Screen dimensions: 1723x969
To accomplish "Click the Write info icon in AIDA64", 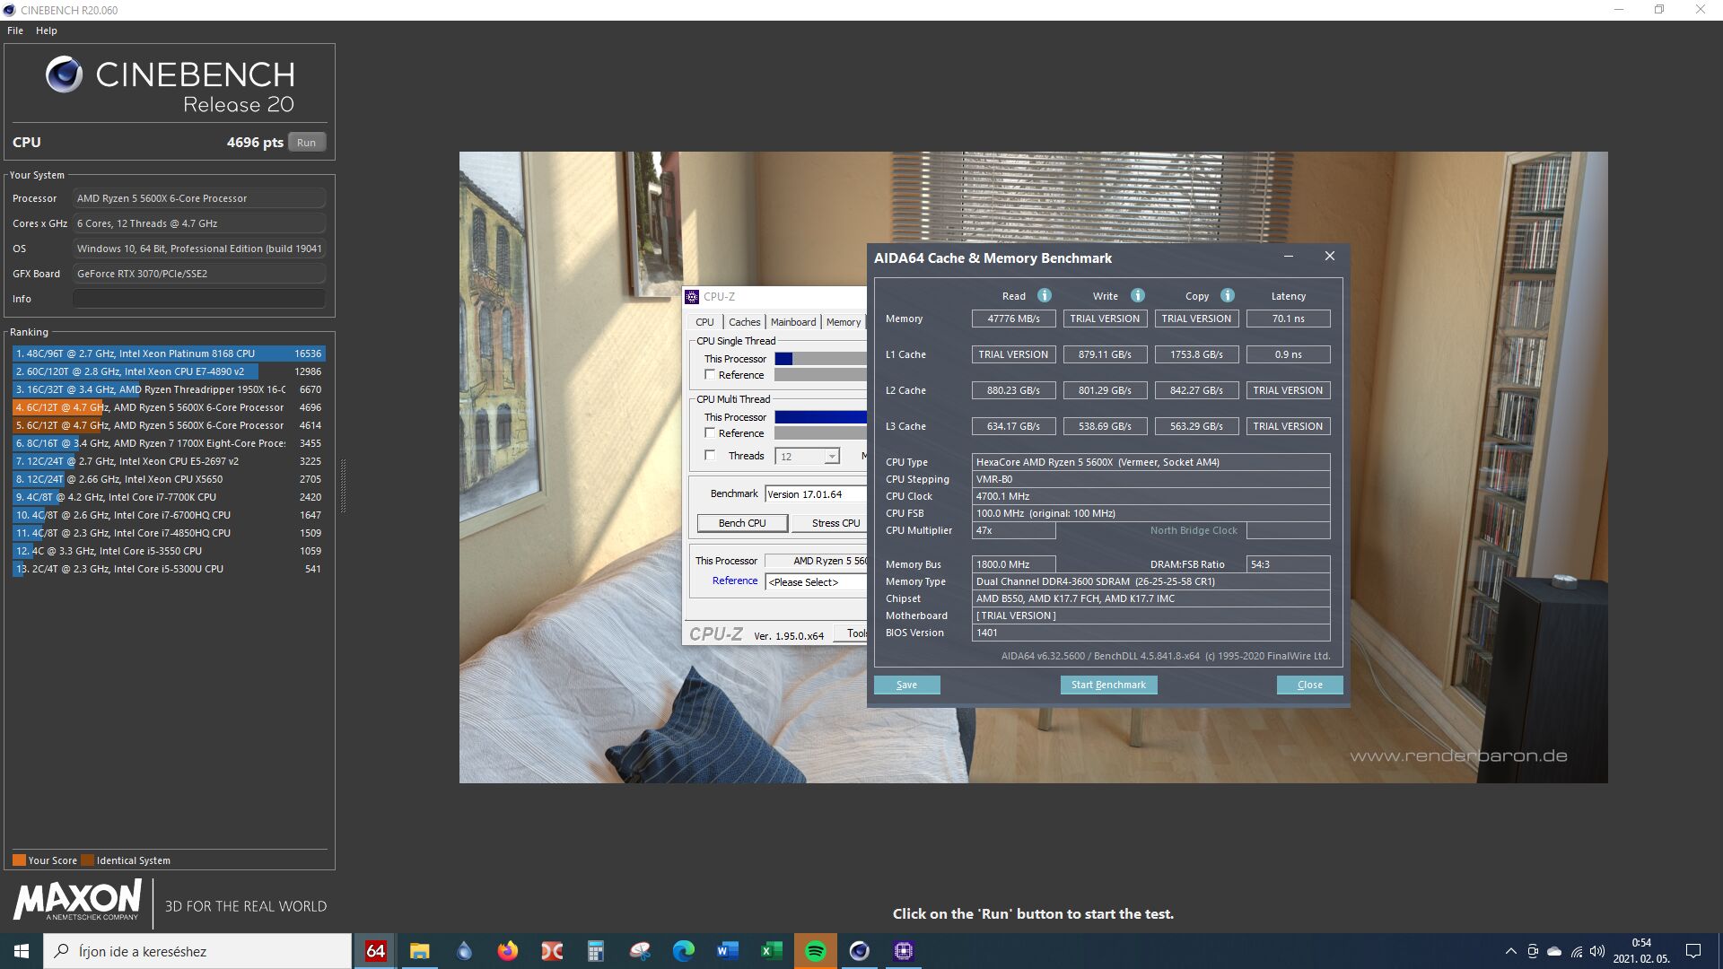I will click(x=1138, y=295).
